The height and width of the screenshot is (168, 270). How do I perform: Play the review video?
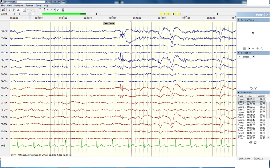click(249, 49)
